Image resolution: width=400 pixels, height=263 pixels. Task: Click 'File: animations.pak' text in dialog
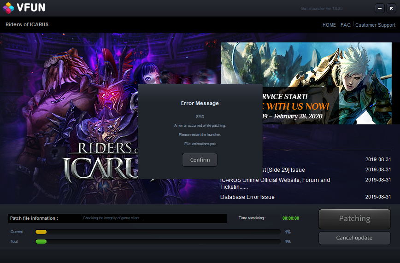[200, 144]
